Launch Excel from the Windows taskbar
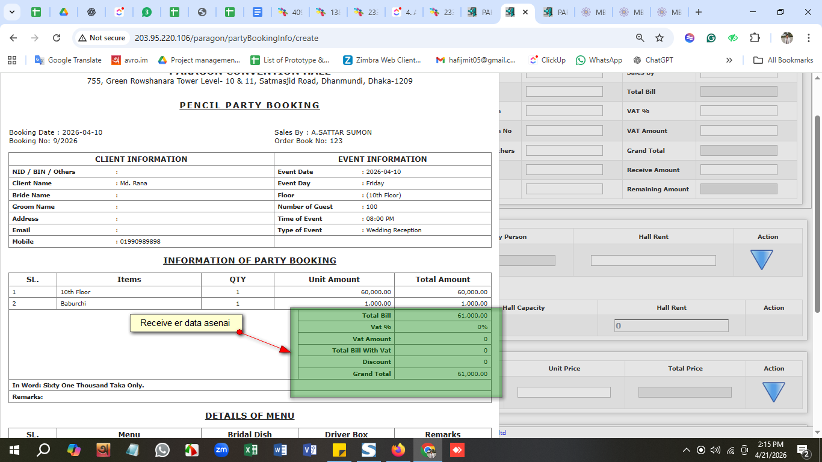Image resolution: width=822 pixels, height=462 pixels. [251, 450]
